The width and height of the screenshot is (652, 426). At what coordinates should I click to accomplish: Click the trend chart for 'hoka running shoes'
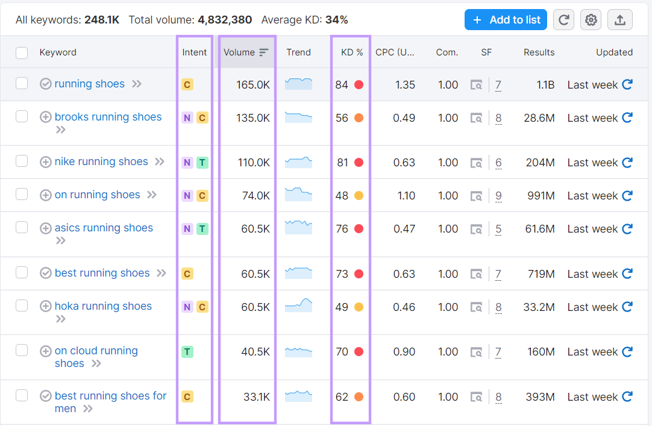(298, 305)
